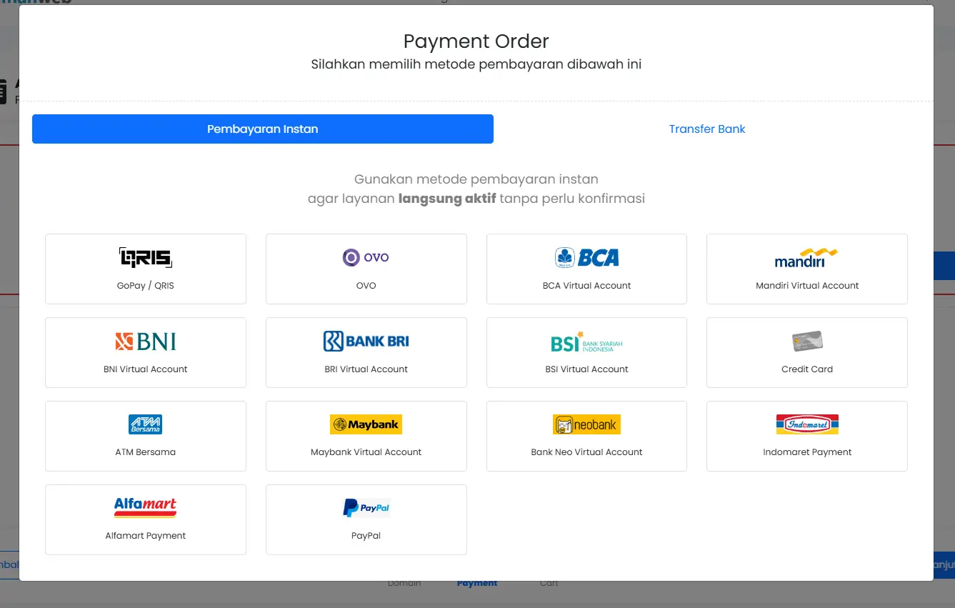
Task: Click the Credit Card icon
Action: [x=807, y=342]
